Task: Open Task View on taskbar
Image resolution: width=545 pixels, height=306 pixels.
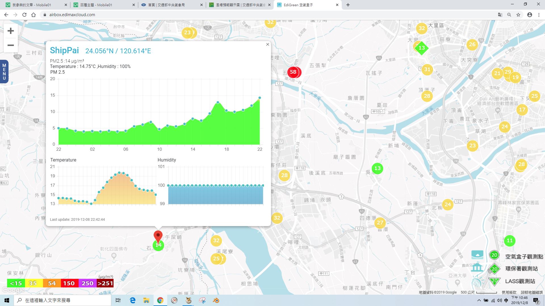Action: pos(118,300)
